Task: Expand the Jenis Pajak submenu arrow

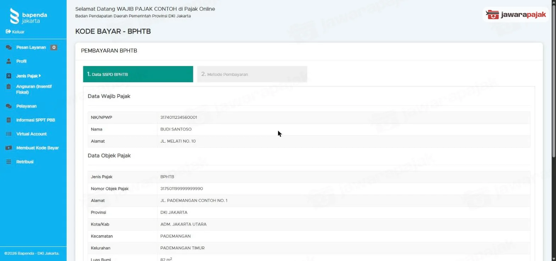Action: [x=40, y=76]
